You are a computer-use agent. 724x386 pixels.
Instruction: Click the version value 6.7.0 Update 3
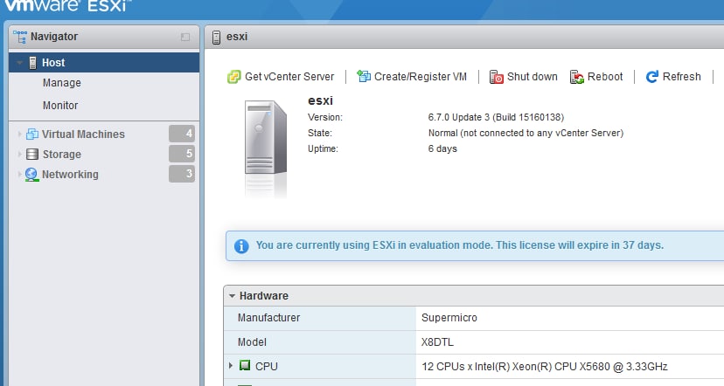[x=496, y=117]
